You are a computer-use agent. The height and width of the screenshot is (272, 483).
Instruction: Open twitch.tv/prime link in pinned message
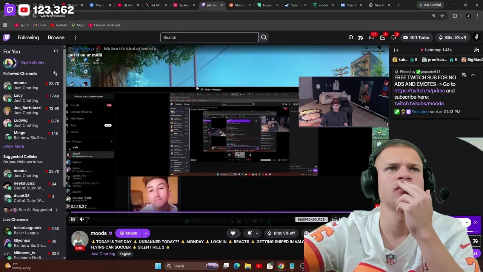(x=420, y=91)
